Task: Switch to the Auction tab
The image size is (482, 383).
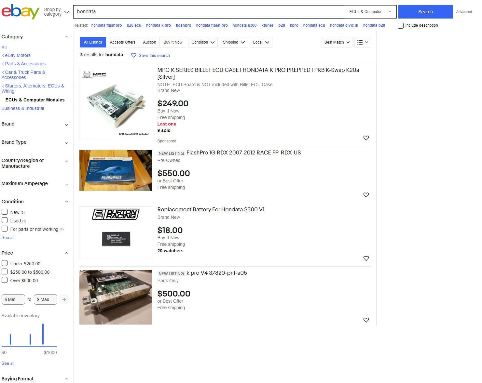Action: (x=149, y=42)
